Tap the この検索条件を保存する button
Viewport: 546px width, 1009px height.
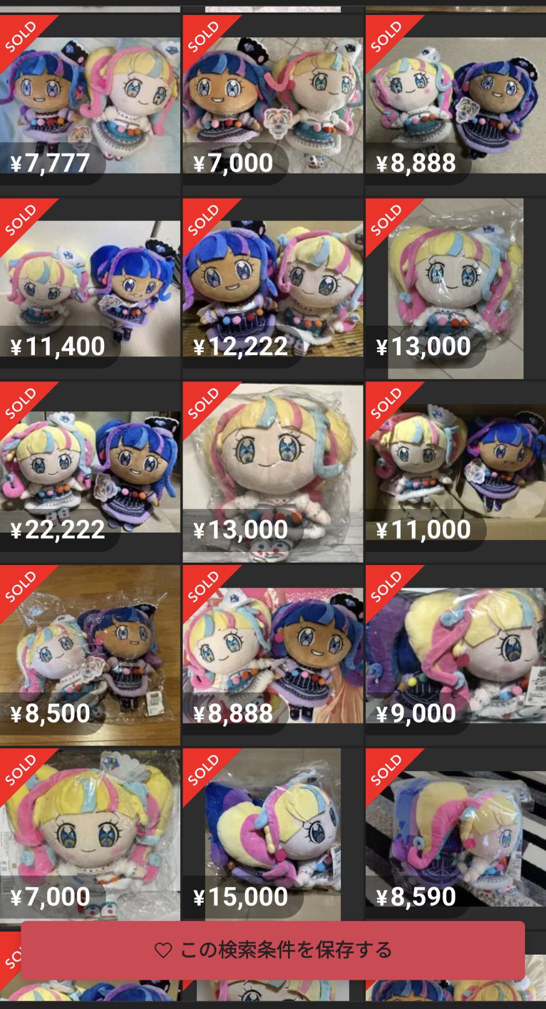(x=273, y=950)
